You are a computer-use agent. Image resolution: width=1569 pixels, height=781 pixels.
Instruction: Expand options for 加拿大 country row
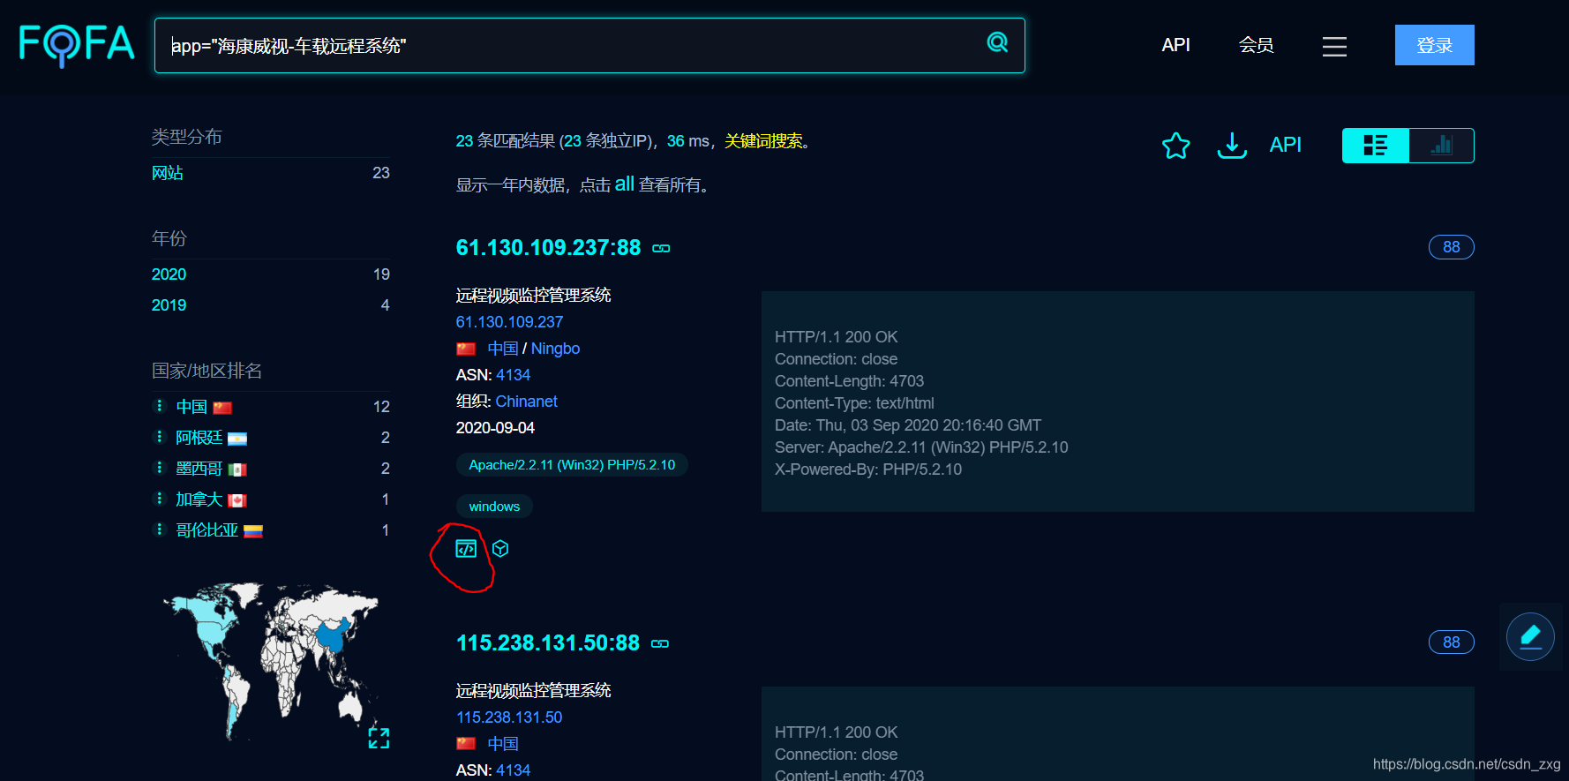point(160,499)
